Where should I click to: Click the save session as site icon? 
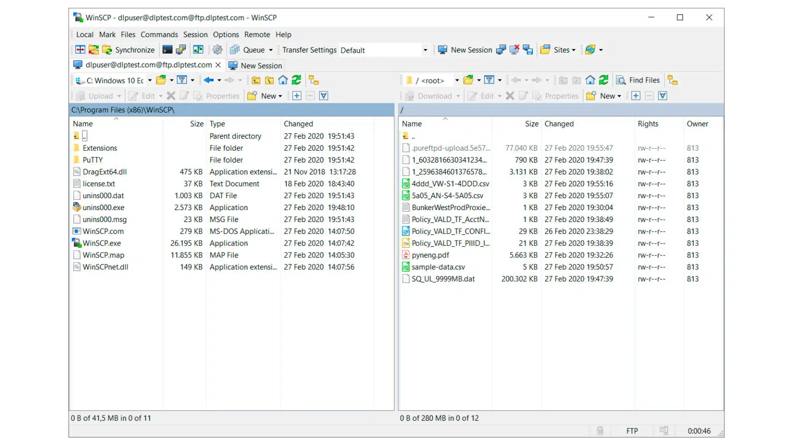(528, 50)
